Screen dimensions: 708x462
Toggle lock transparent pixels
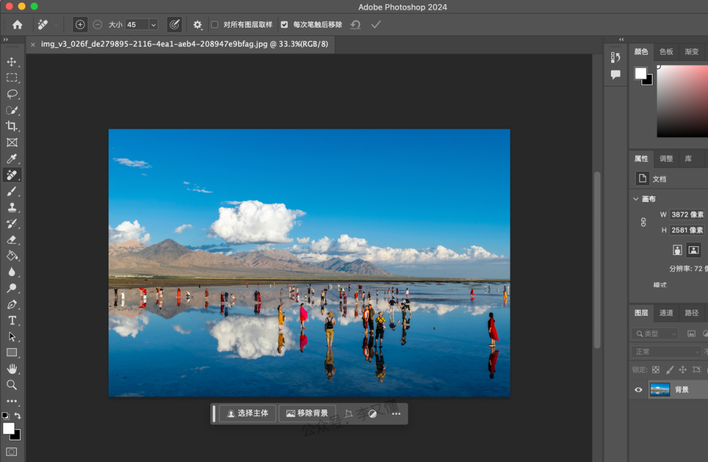pyautogui.click(x=655, y=370)
